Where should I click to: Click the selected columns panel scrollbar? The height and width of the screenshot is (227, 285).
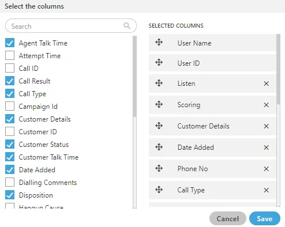click(278, 120)
